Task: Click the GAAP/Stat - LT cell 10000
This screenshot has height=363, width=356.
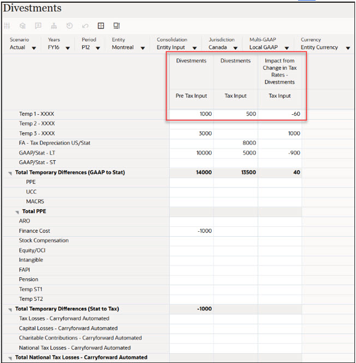Action: point(192,153)
